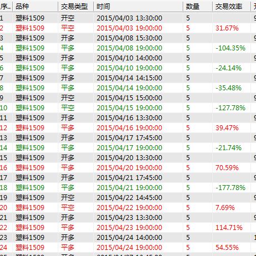This screenshot has width=256, height=256.
Task: Click 塑料1509 in row 13
Action: coord(30,138)
